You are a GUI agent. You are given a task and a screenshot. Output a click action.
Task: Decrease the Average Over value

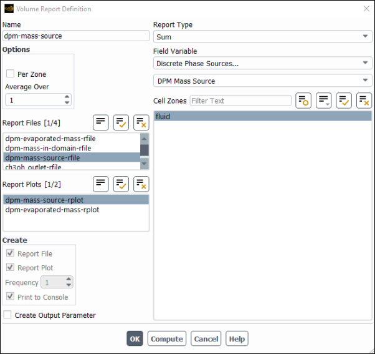pyautogui.click(x=67, y=103)
